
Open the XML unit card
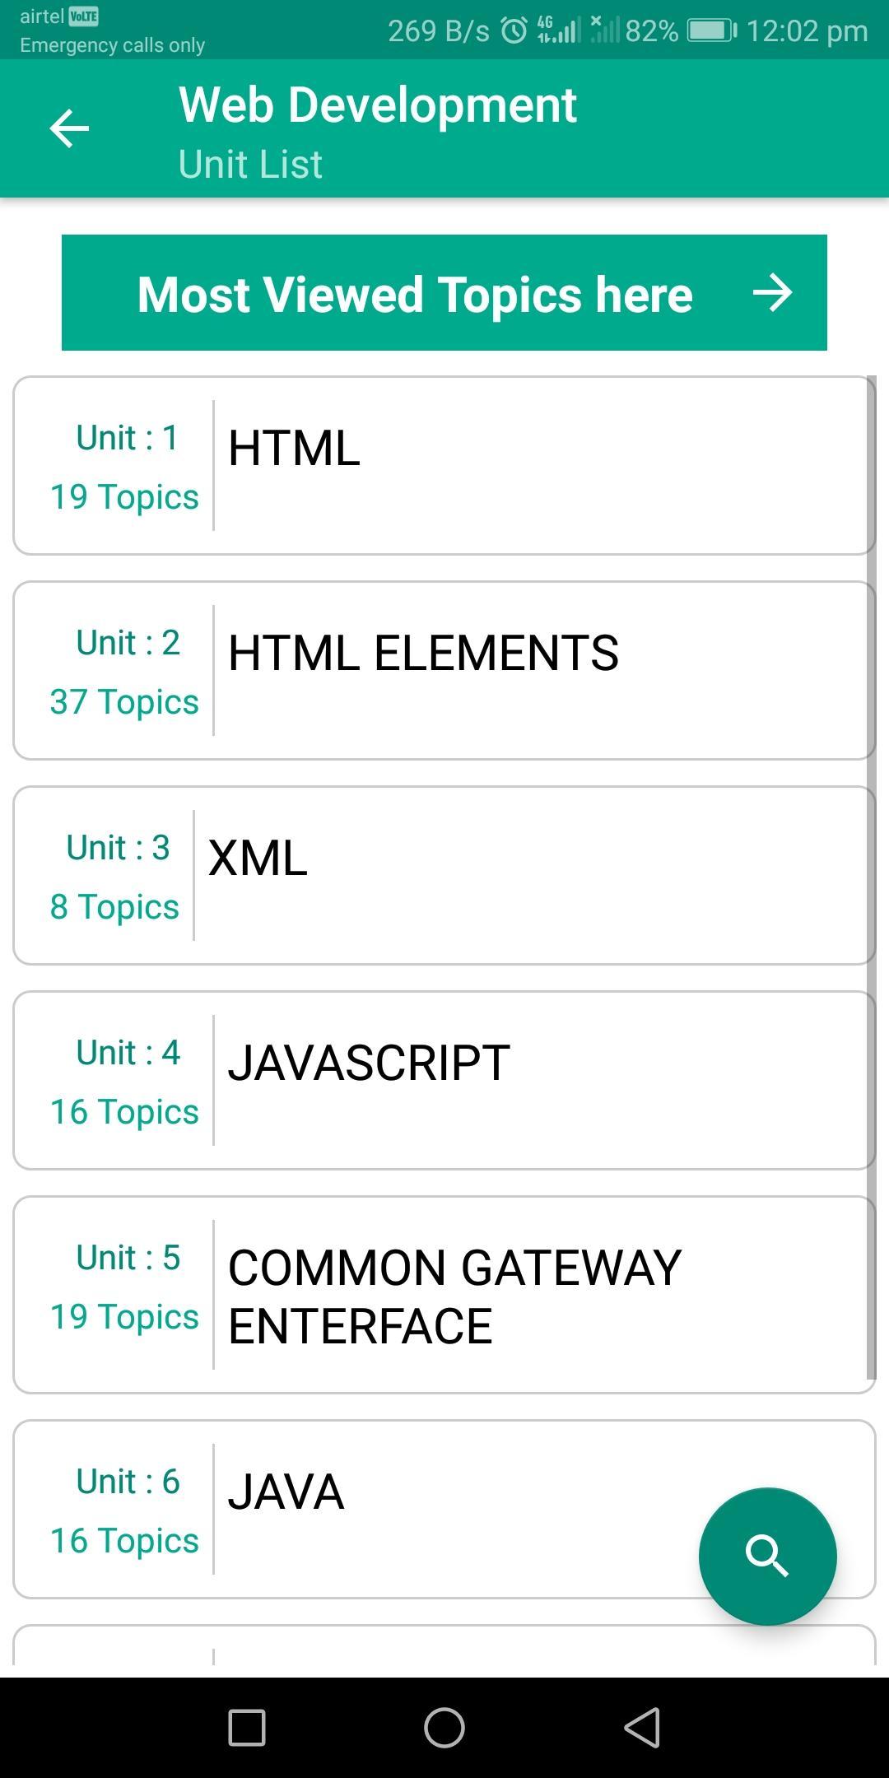[x=444, y=875]
